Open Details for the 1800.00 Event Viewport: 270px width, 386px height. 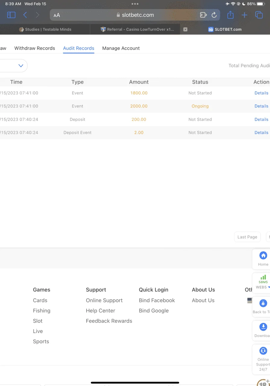261,93
